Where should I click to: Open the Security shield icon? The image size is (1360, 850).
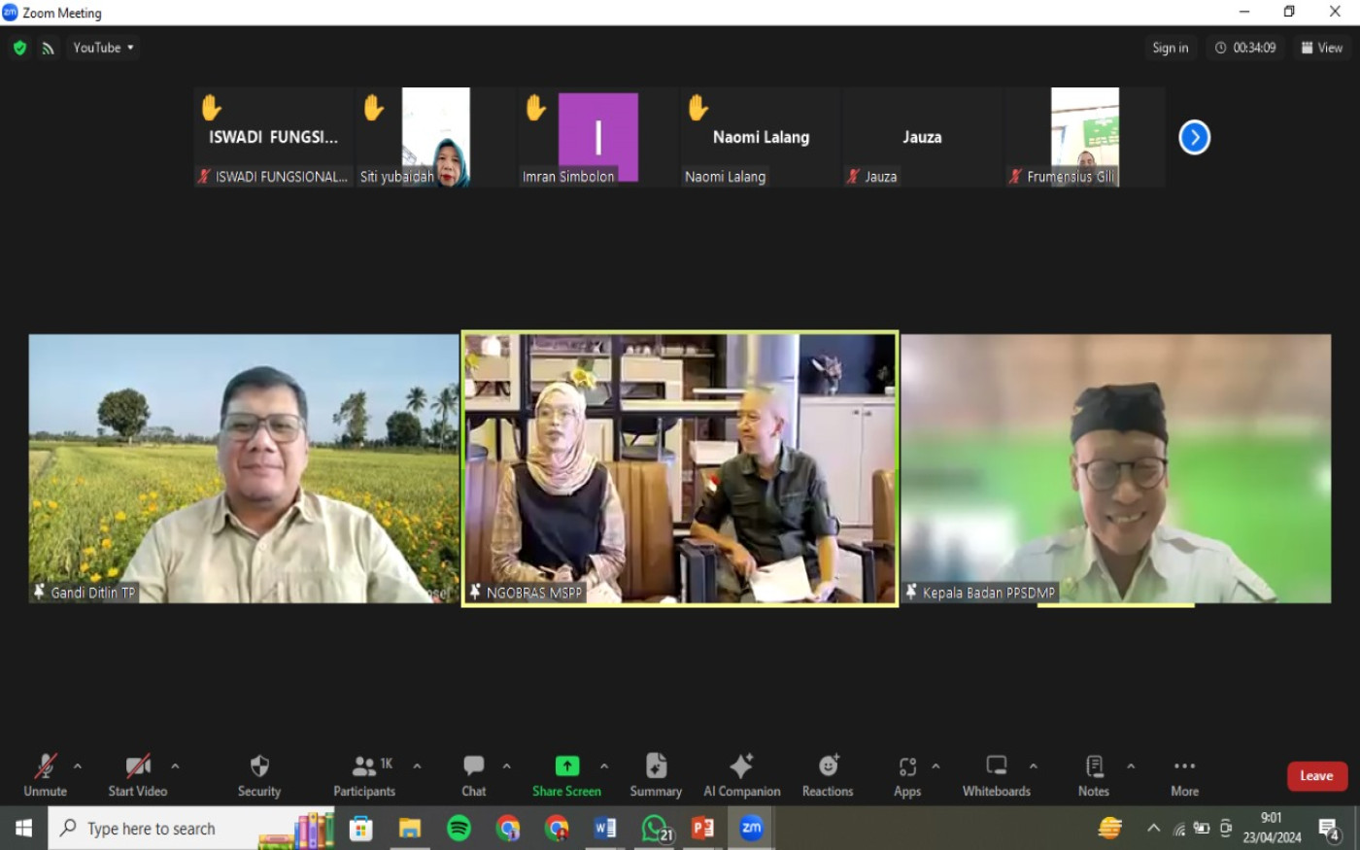point(259,767)
